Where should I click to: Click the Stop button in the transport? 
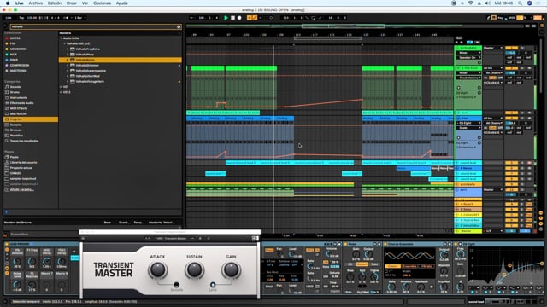pos(232,18)
